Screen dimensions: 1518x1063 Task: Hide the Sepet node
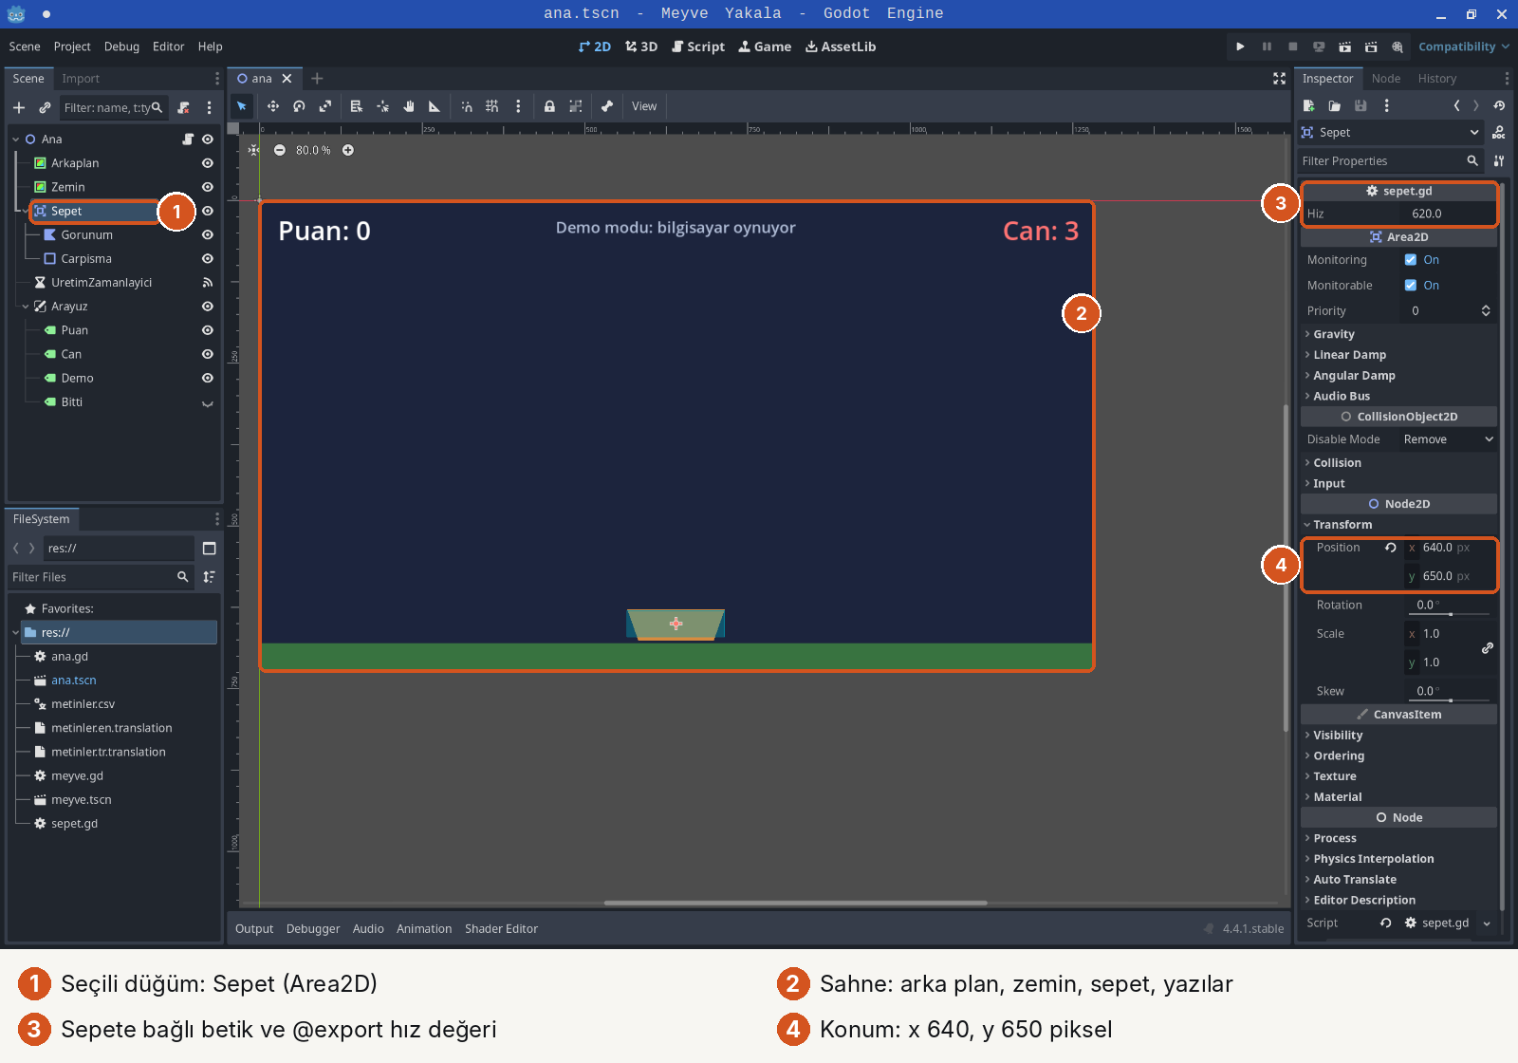click(x=207, y=211)
